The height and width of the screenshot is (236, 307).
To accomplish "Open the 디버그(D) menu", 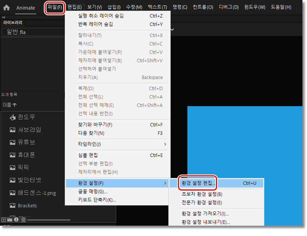I will click(229, 8).
